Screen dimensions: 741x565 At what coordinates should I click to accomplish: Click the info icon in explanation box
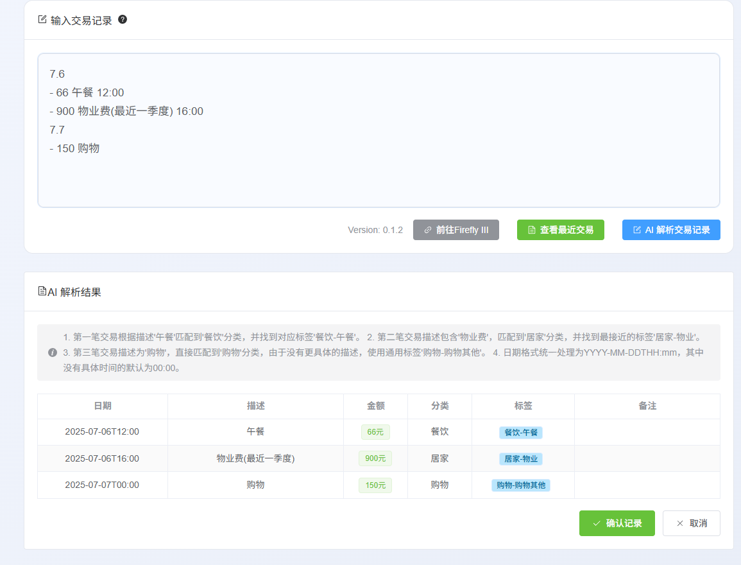[53, 352]
